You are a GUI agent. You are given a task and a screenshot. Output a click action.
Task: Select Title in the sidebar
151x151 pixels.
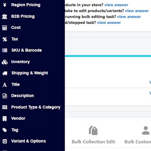coord(16,84)
